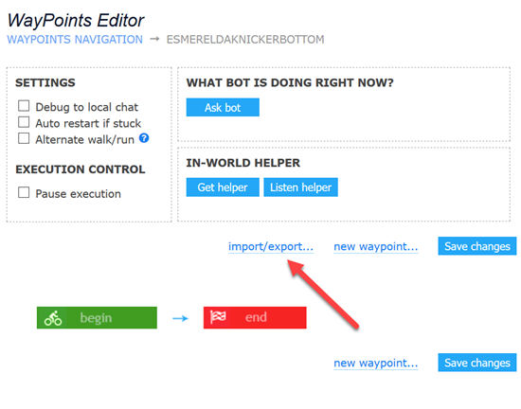Click the blue arrow between begin and end
This screenshot has width=521, height=409.
[x=180, y=318]
